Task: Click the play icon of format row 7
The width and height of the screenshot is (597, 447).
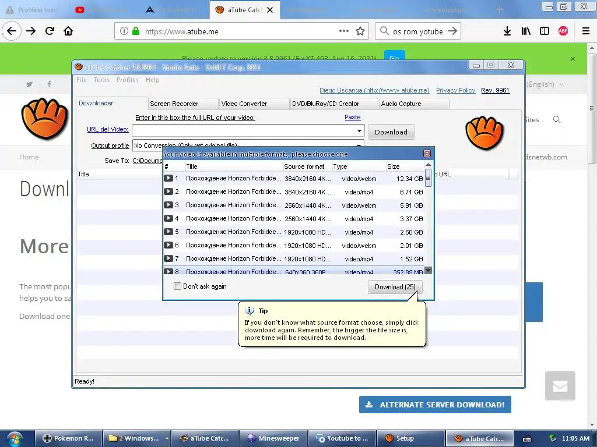Action: tap(168, 258)
